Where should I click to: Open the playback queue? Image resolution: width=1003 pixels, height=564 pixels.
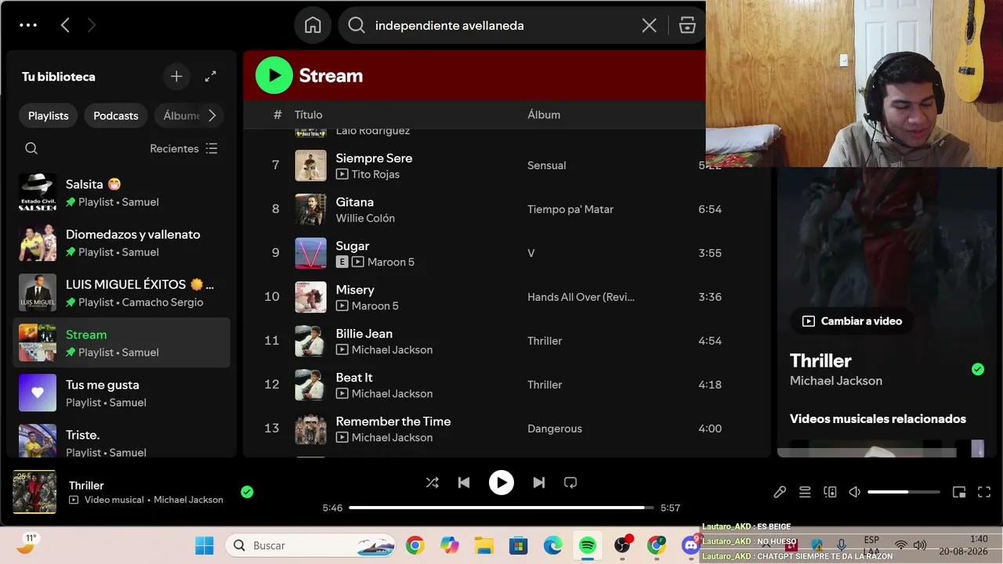click(x=805, y=492)
